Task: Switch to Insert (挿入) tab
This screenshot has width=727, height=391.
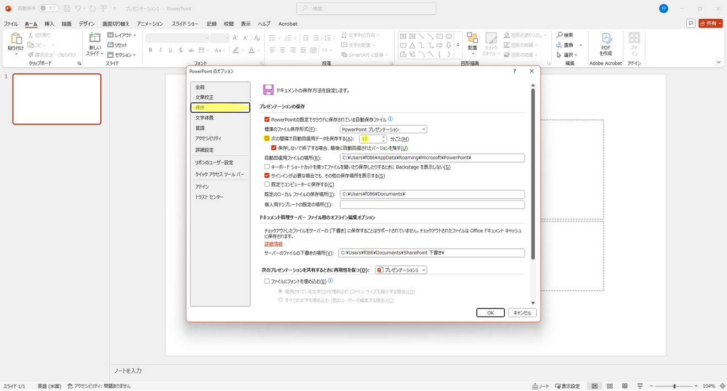Action: pyautogui.click(x=49, y=24)
